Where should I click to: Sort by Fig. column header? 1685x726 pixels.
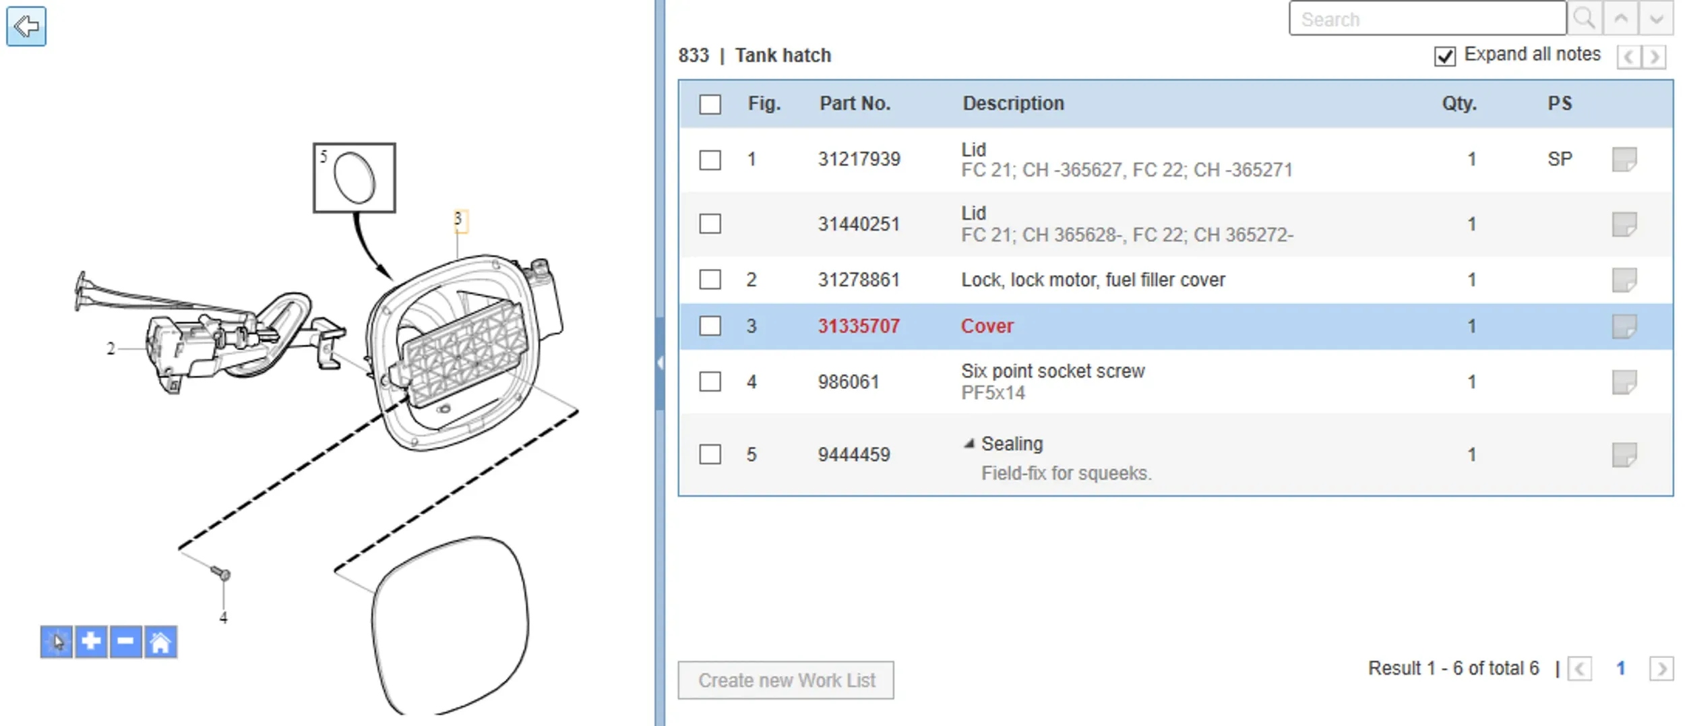pos(764,103)
